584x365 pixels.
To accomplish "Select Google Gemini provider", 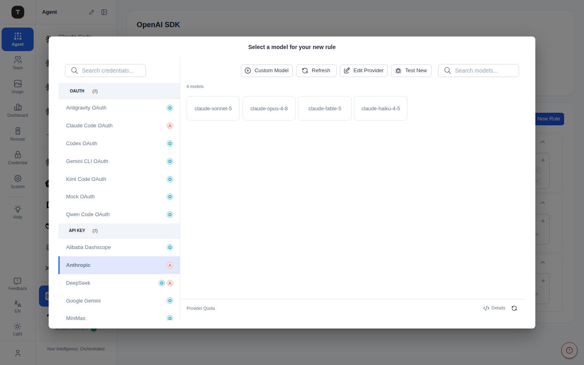I will pos(119,301).
